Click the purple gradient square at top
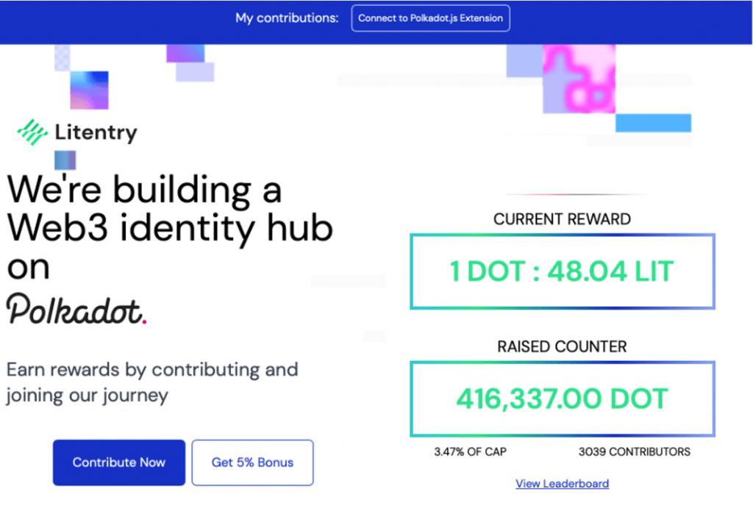753x508 pixels. (185, 53)
